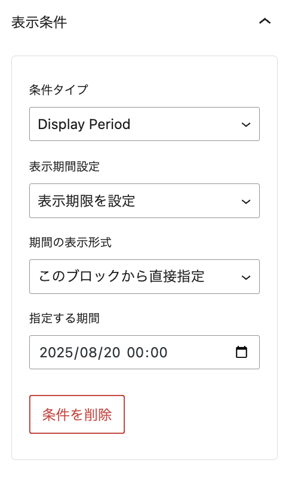Screen dimensions: 289x478
Task: Click the 条件を削除 button
Action: tap(77, 415)
